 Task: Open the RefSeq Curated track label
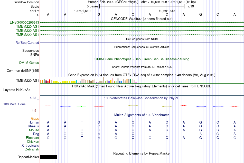tap(27, 43)
